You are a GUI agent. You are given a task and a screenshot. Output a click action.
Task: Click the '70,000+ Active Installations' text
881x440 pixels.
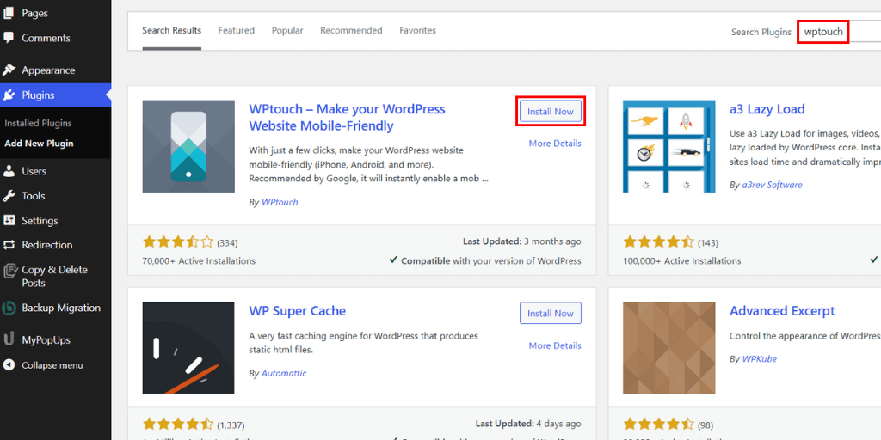(199, 261)
